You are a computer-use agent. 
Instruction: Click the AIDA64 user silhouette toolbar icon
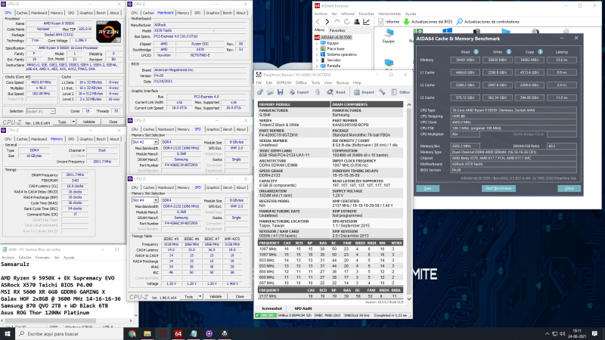coord(356,22)
